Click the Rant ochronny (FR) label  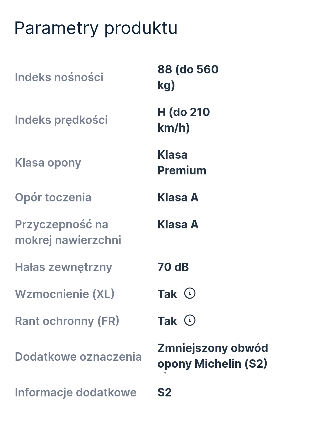tap(67, 321)
